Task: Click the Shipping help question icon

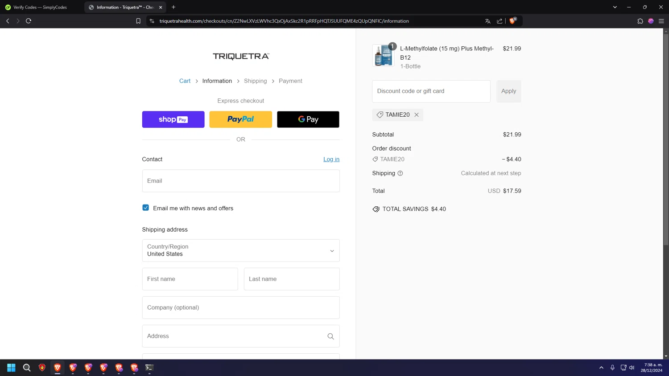Action: click(400, 173)
